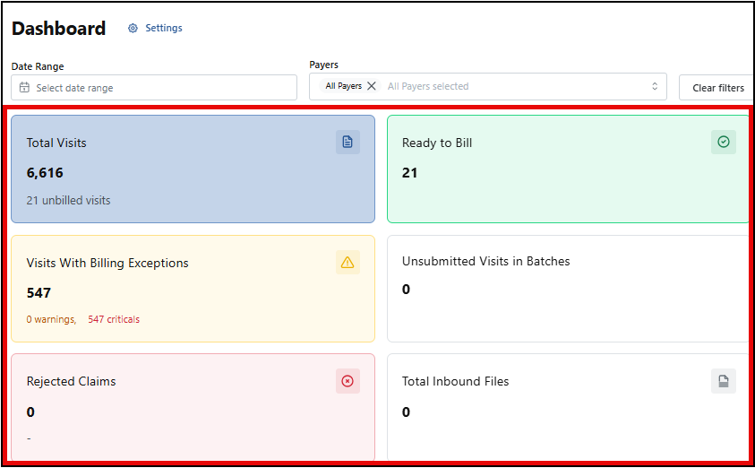This screenshot has width=755, height=468.
Task: Click the calendar icon in Date Range
Action: pos(24,88)
